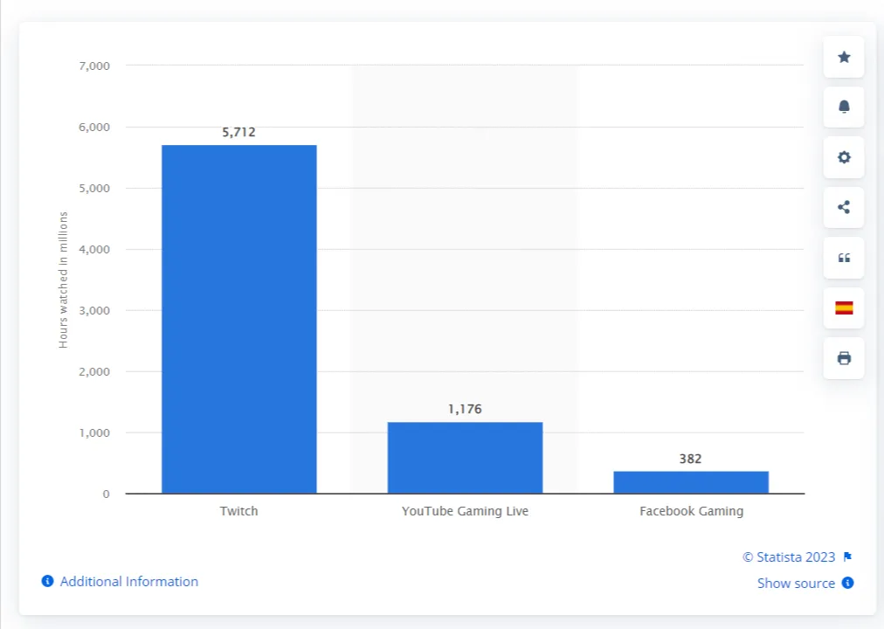Click the Statista flag icon

(x=847, y=557)
